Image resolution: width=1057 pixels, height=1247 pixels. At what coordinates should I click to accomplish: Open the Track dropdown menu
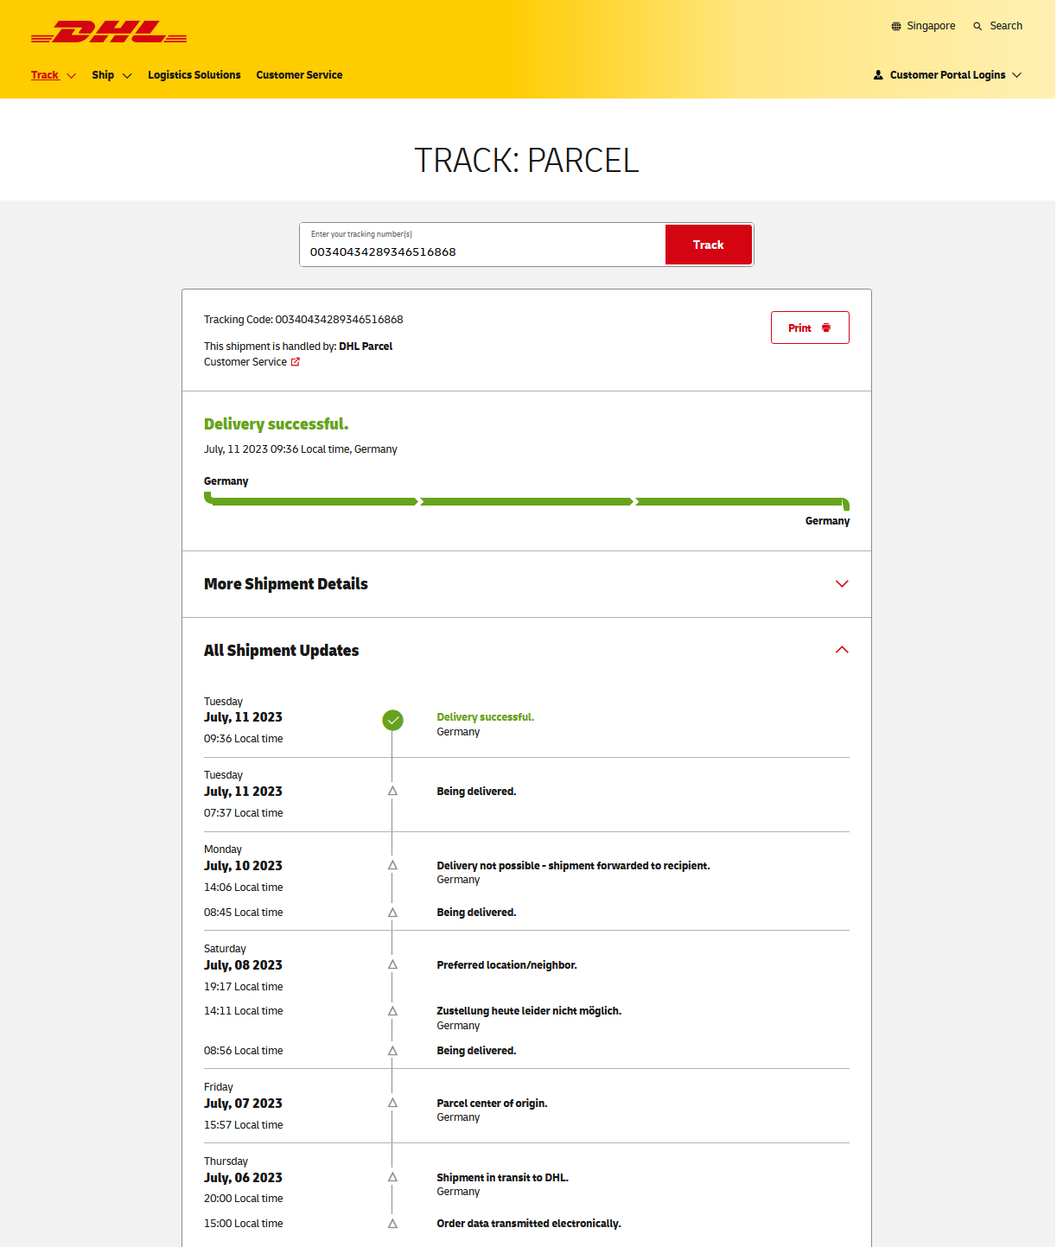pos(54,75)
